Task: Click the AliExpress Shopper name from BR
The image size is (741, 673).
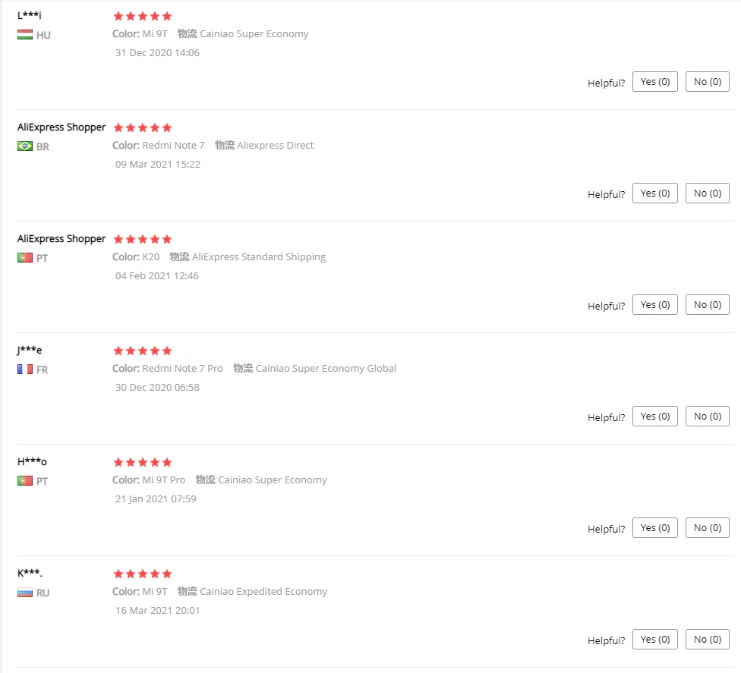Action: tap(61, 127)
